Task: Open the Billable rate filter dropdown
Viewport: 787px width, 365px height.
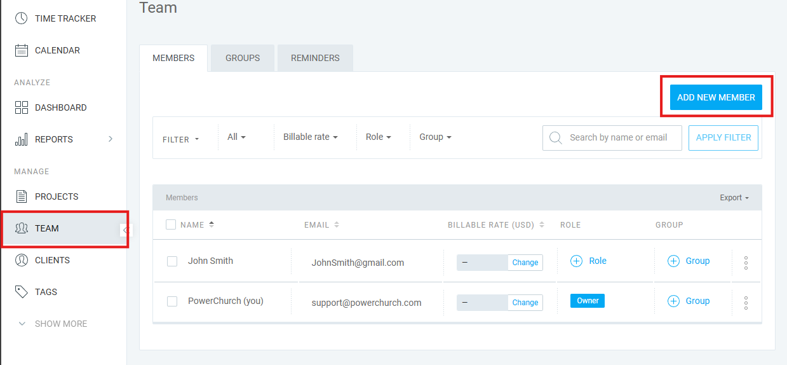Action: (311, 137)
